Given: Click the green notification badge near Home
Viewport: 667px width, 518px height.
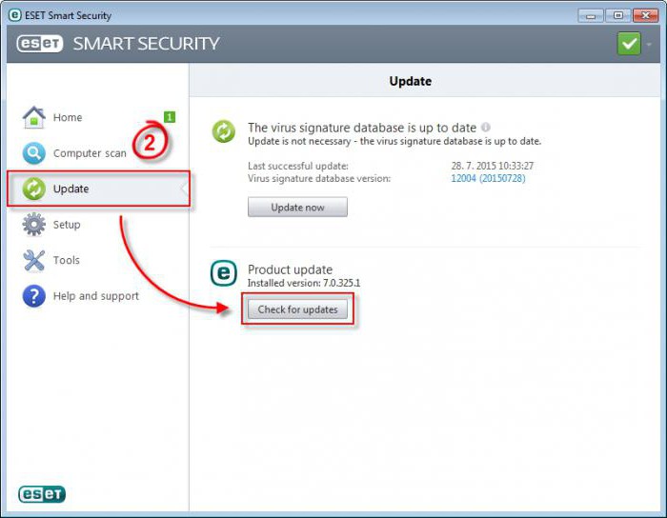Looking at the screenshot, I should pos(170,117).
